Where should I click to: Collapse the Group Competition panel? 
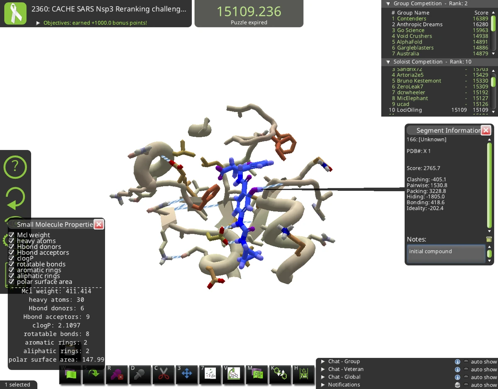(388, 3)
